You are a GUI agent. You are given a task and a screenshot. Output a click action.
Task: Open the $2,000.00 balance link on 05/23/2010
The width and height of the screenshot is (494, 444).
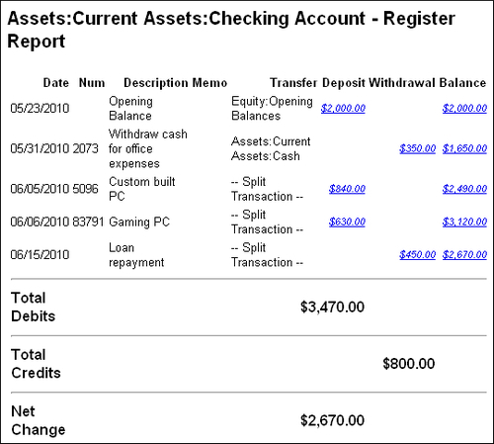pyautogui.click(x=464, y=109)
